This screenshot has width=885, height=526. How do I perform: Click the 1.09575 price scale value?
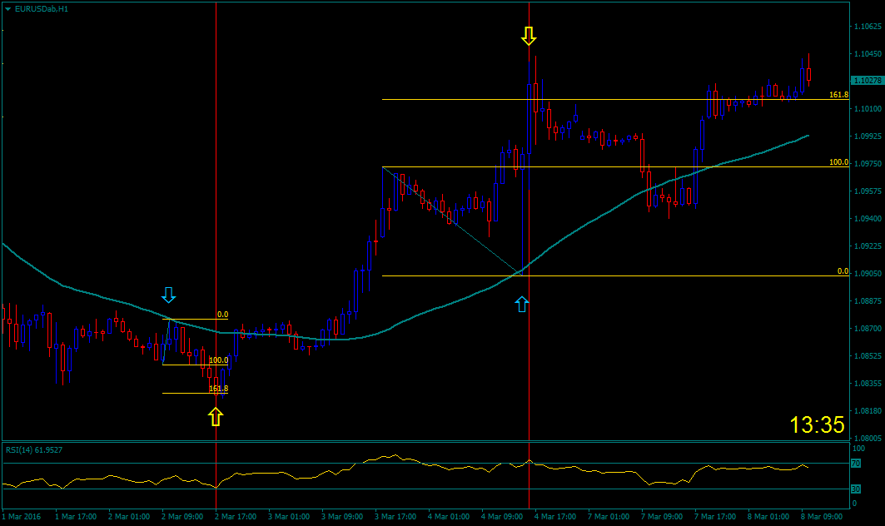tap(868, 191)
